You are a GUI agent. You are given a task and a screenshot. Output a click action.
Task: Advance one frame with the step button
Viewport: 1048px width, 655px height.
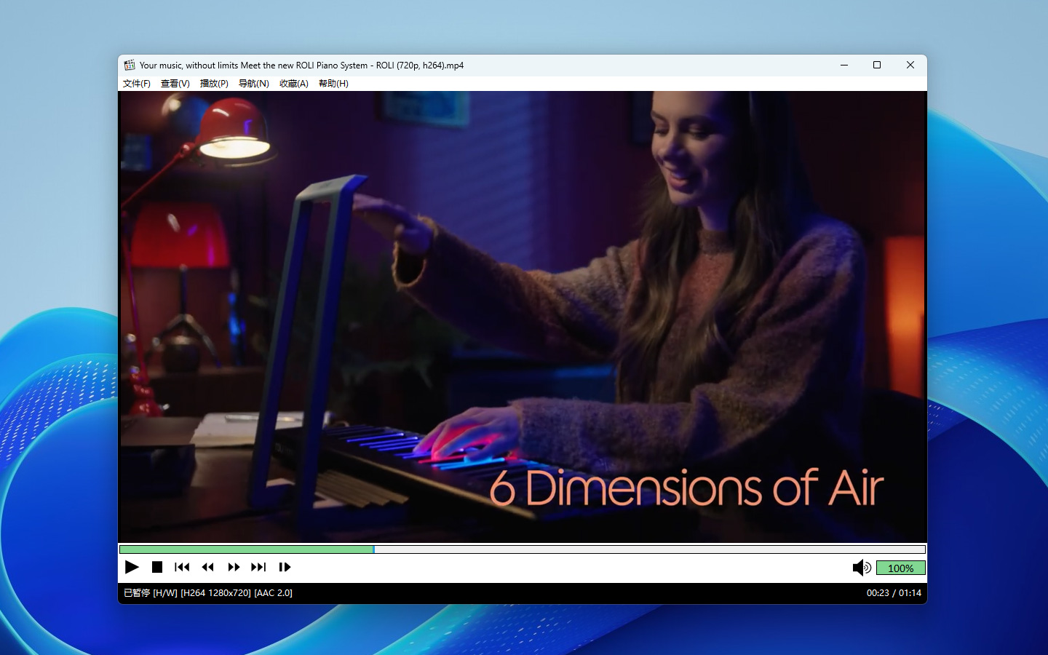pyautogui.click(x=285, y=567)
